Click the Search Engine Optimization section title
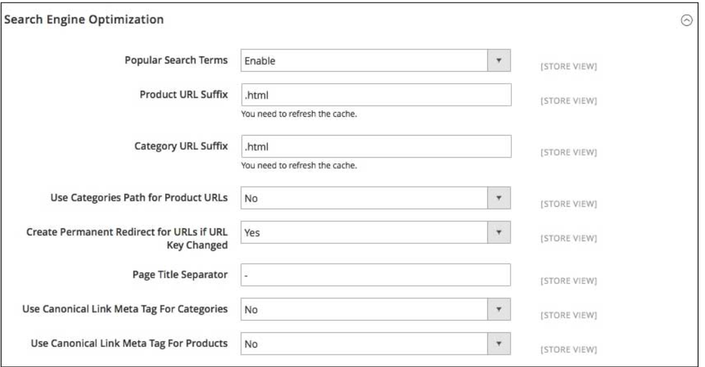 84,20
